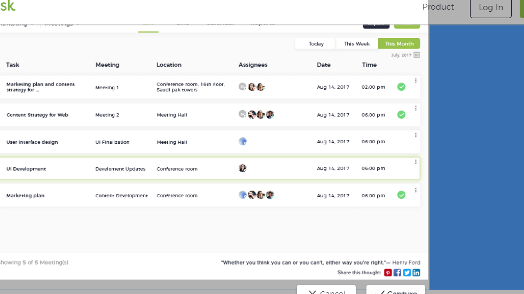Share thought on Facebook
524x294 pixels.
pos(397,273)
